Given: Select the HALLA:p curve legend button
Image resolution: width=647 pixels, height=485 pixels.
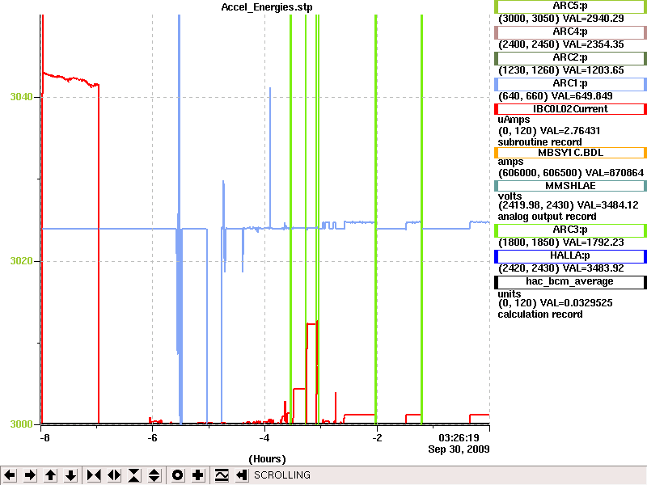Looking at the screenshot, I should 570,256.
